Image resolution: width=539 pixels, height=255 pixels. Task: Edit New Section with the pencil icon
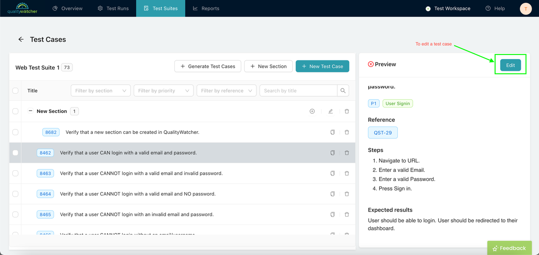(330, 111)
